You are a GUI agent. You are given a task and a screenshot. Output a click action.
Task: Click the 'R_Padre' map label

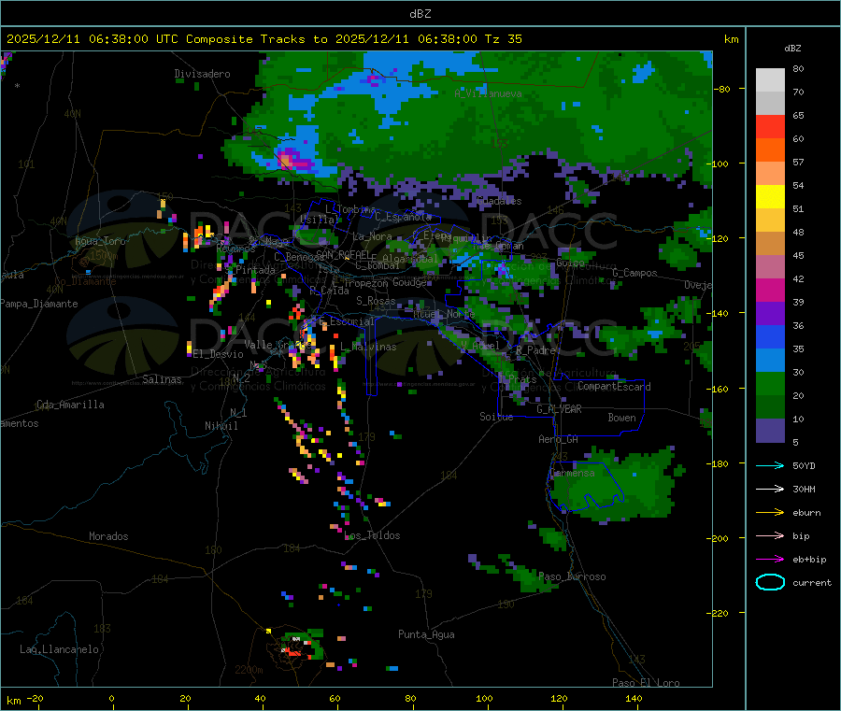pyautogui.click(x=535, y=350)
